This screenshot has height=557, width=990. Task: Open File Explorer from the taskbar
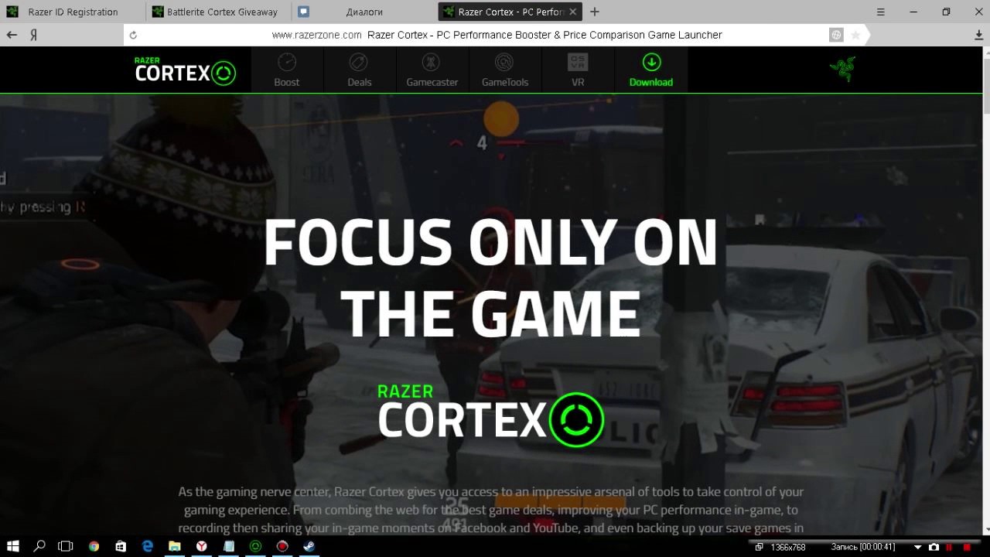click(x=175, y=546)
